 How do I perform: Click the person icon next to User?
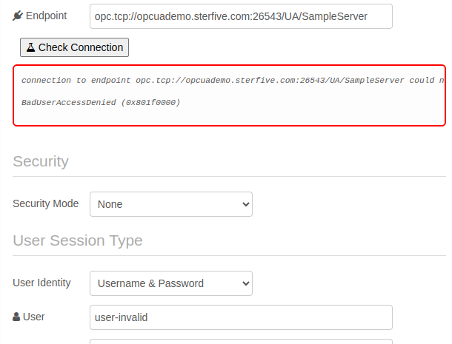point(16,317)
